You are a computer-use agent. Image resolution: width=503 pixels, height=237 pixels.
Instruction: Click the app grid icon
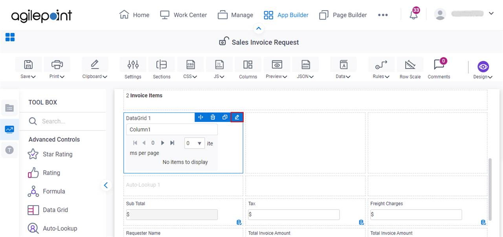tap(10, 37)
